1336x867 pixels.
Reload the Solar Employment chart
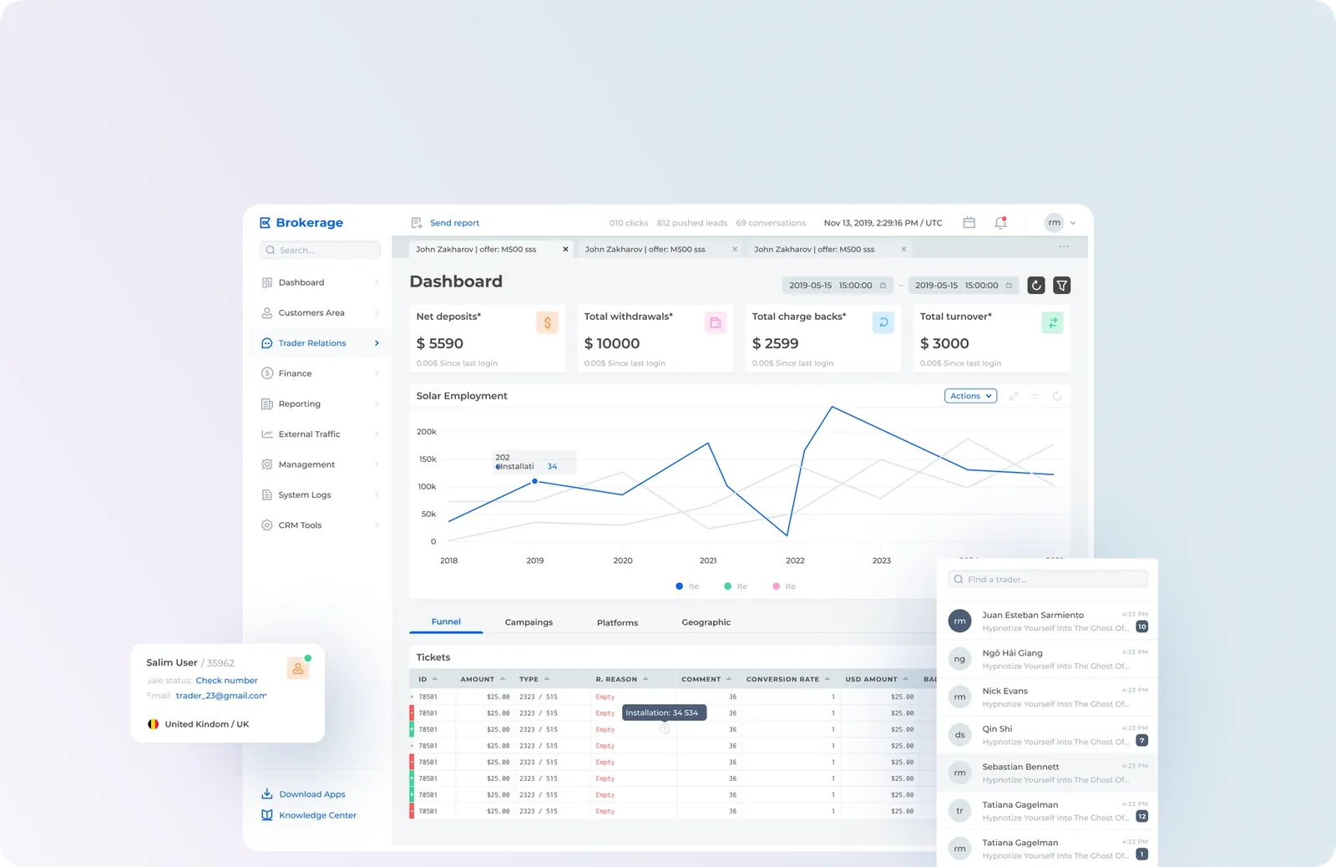1057,396
